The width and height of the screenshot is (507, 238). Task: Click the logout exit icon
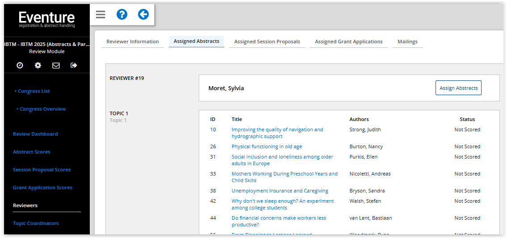click(x=74, y=66)
